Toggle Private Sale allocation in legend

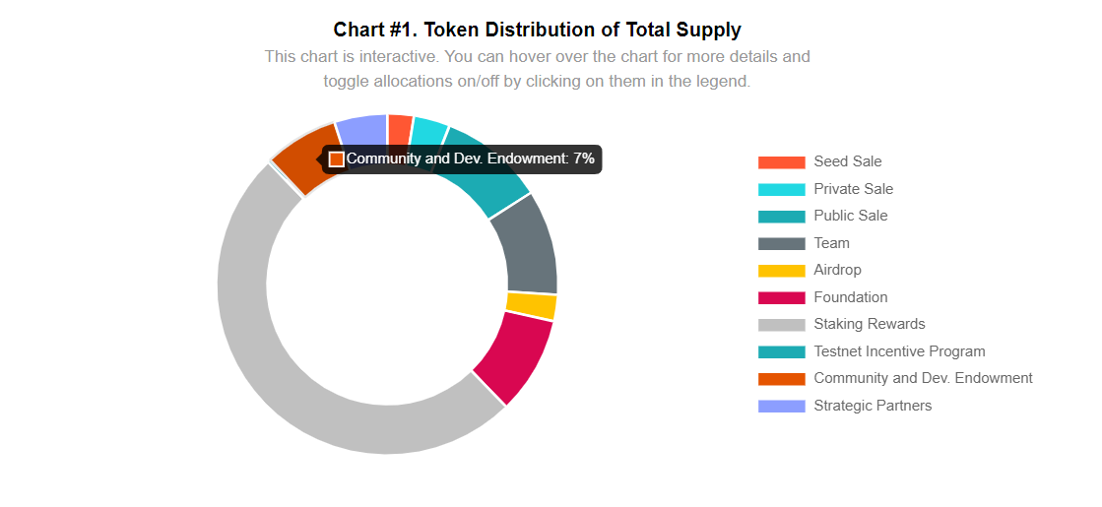[x=853, y=189]
